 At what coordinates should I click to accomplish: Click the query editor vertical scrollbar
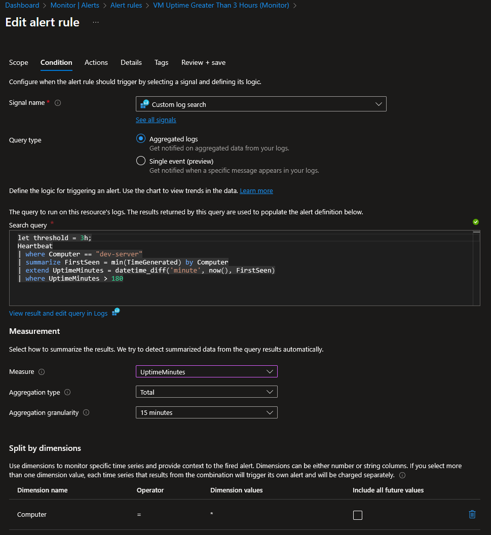[476, 268]
